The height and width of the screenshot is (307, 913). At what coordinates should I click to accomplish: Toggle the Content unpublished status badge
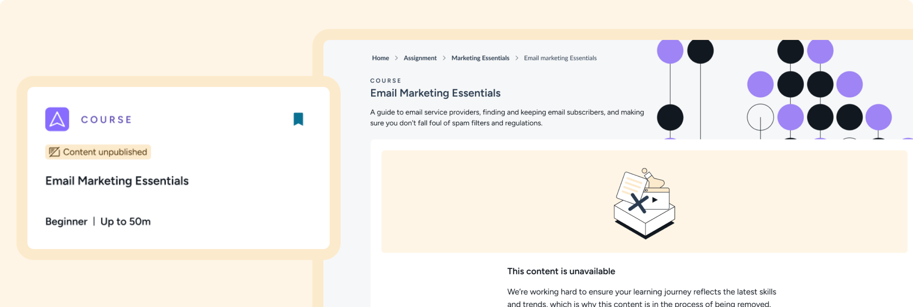[x=97, y=152]
